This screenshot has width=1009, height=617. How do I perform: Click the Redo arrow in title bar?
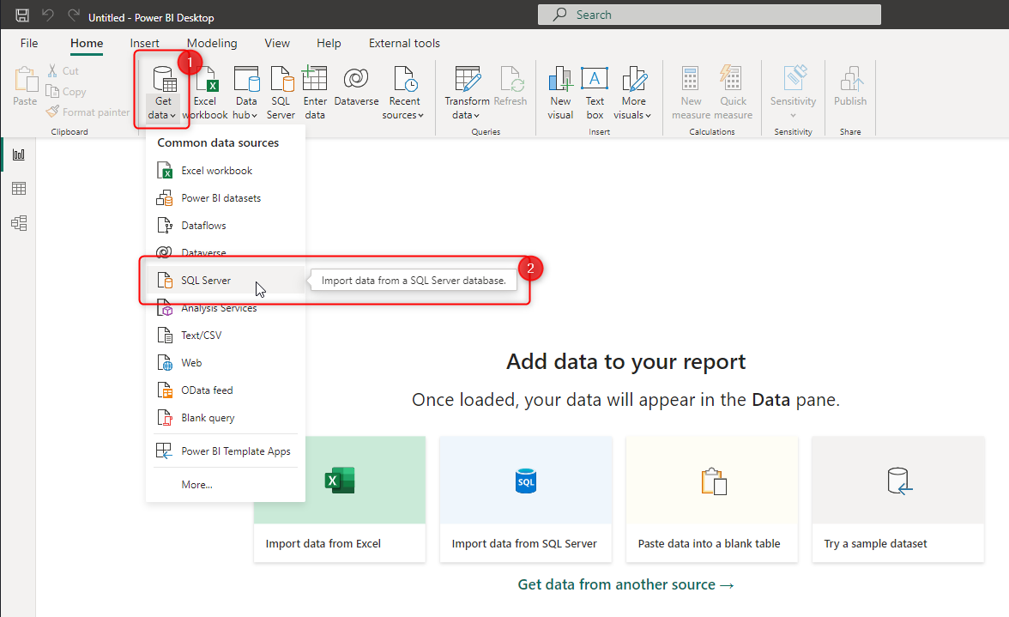click(x=74, y=15)
